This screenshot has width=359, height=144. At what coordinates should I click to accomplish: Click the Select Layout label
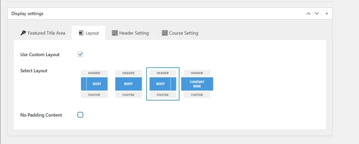coord(34,71)
